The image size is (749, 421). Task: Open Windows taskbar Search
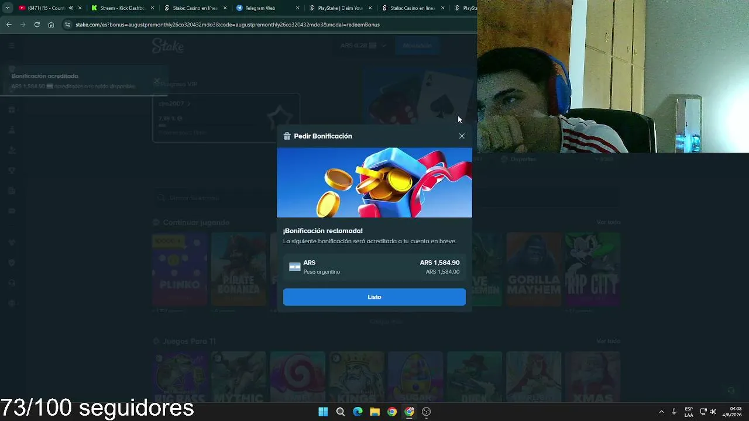click(x=341, y=412)
